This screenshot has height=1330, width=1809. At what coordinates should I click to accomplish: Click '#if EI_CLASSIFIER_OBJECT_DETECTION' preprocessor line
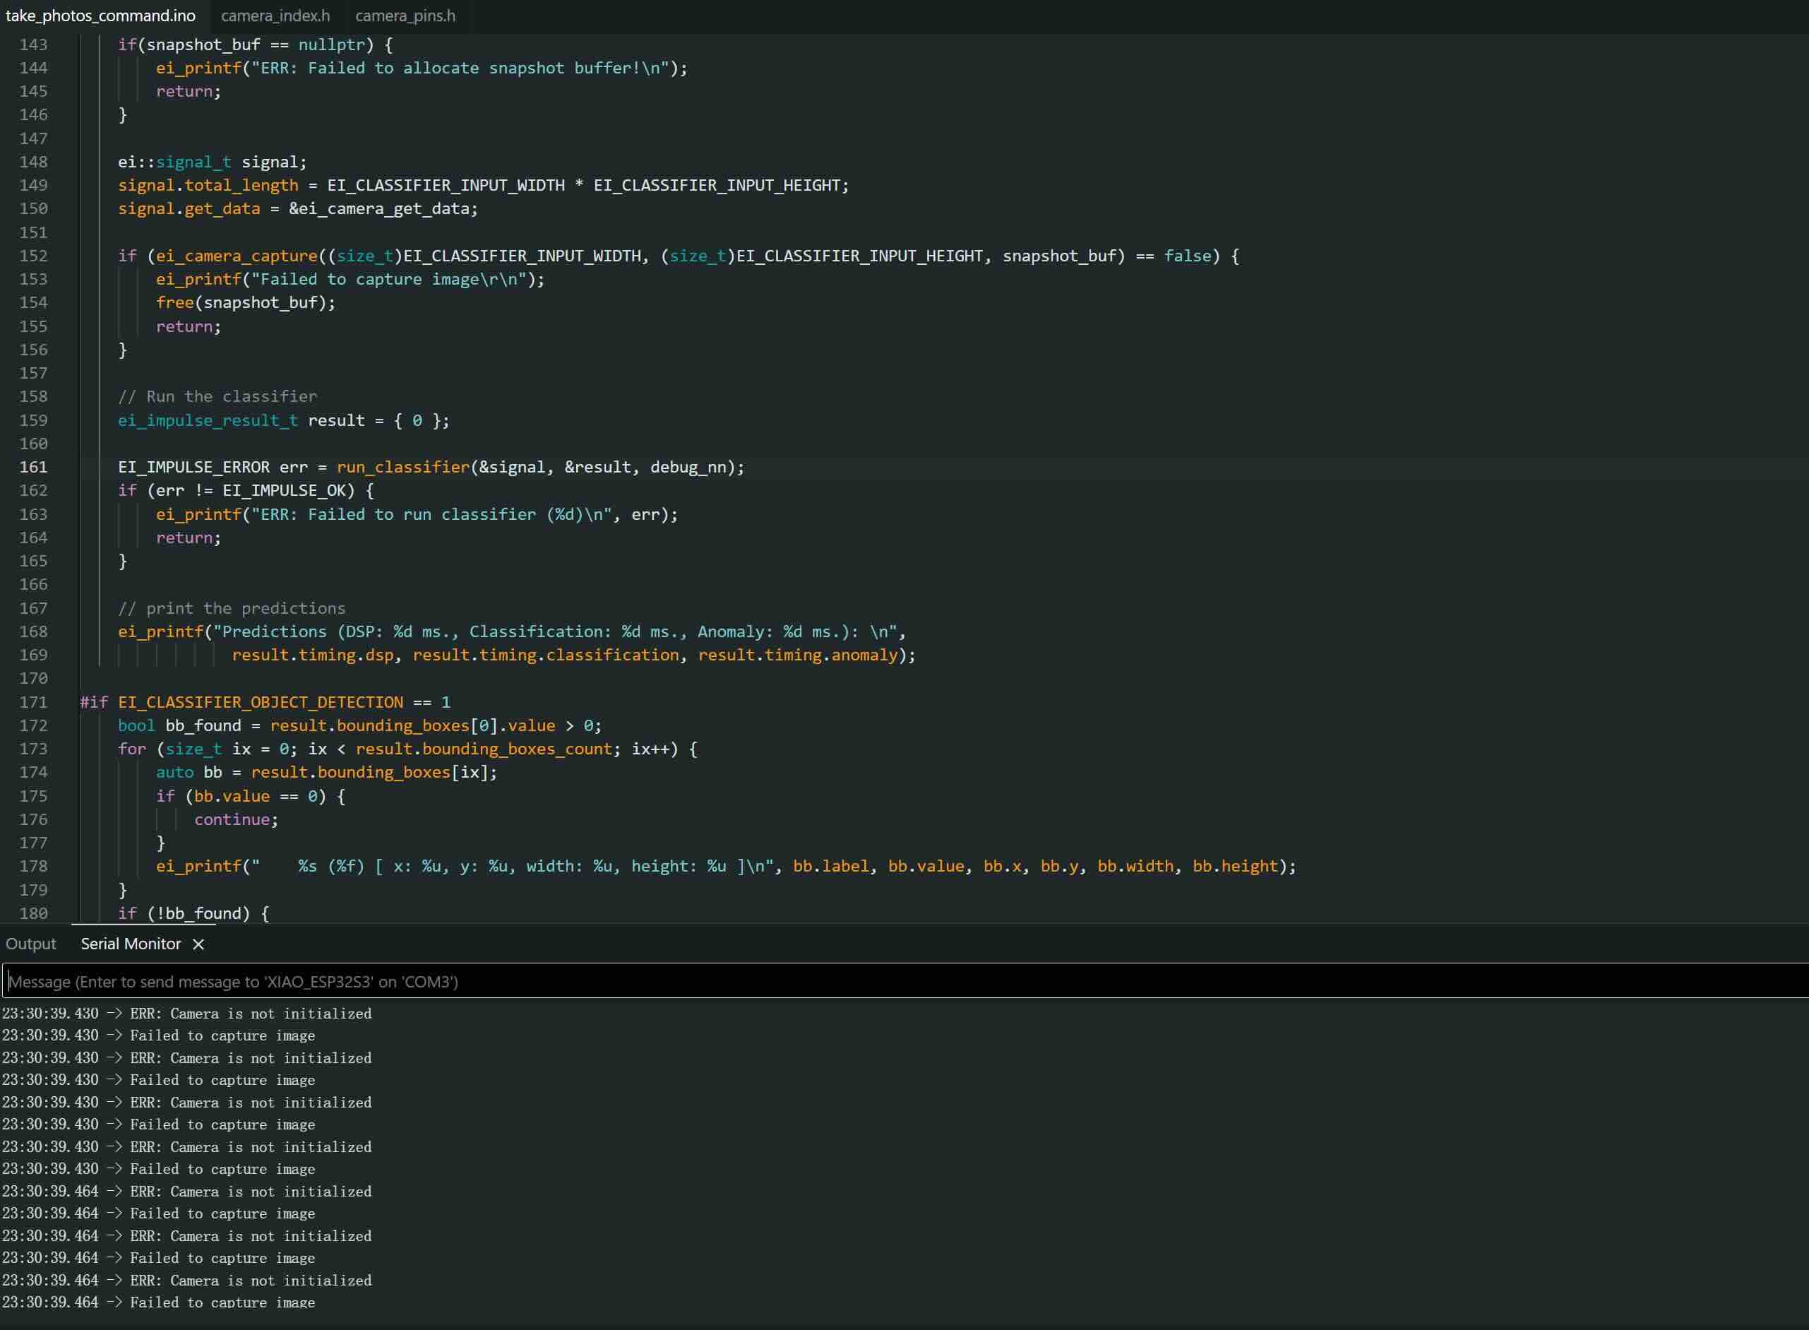point(265,702)
